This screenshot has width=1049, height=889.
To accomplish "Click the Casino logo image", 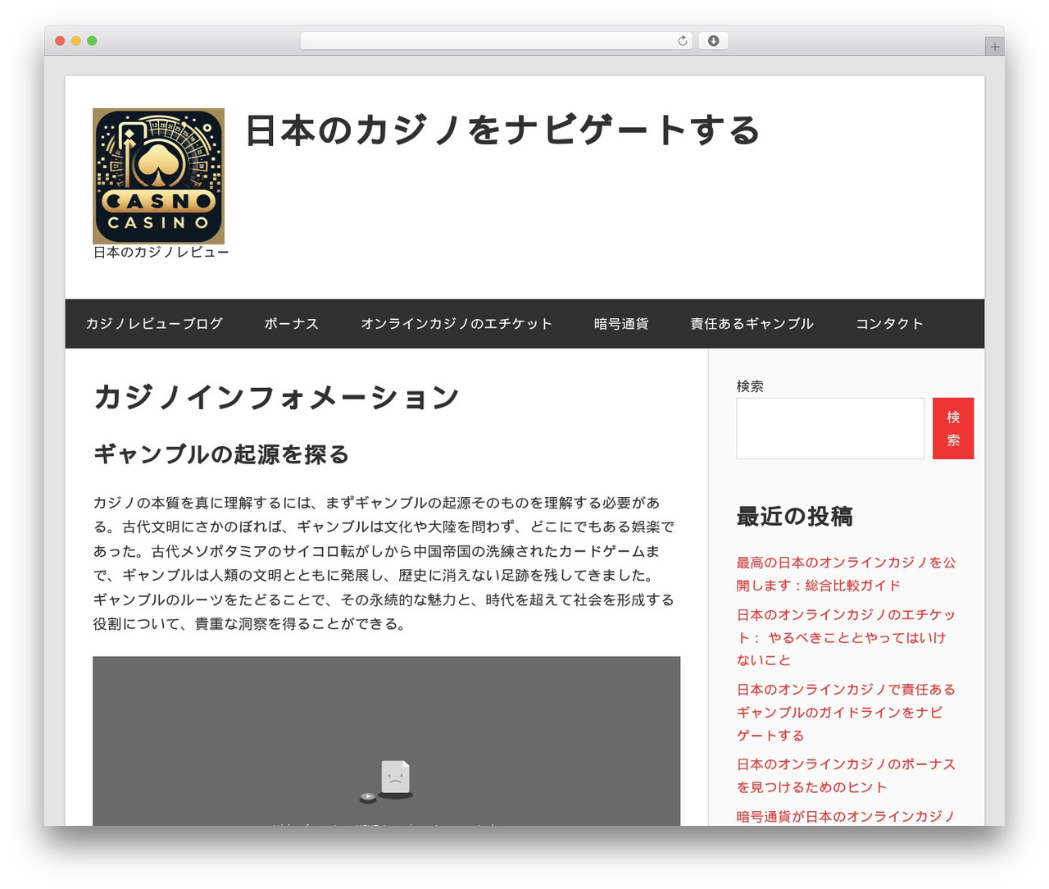I will tap(158, 176).
